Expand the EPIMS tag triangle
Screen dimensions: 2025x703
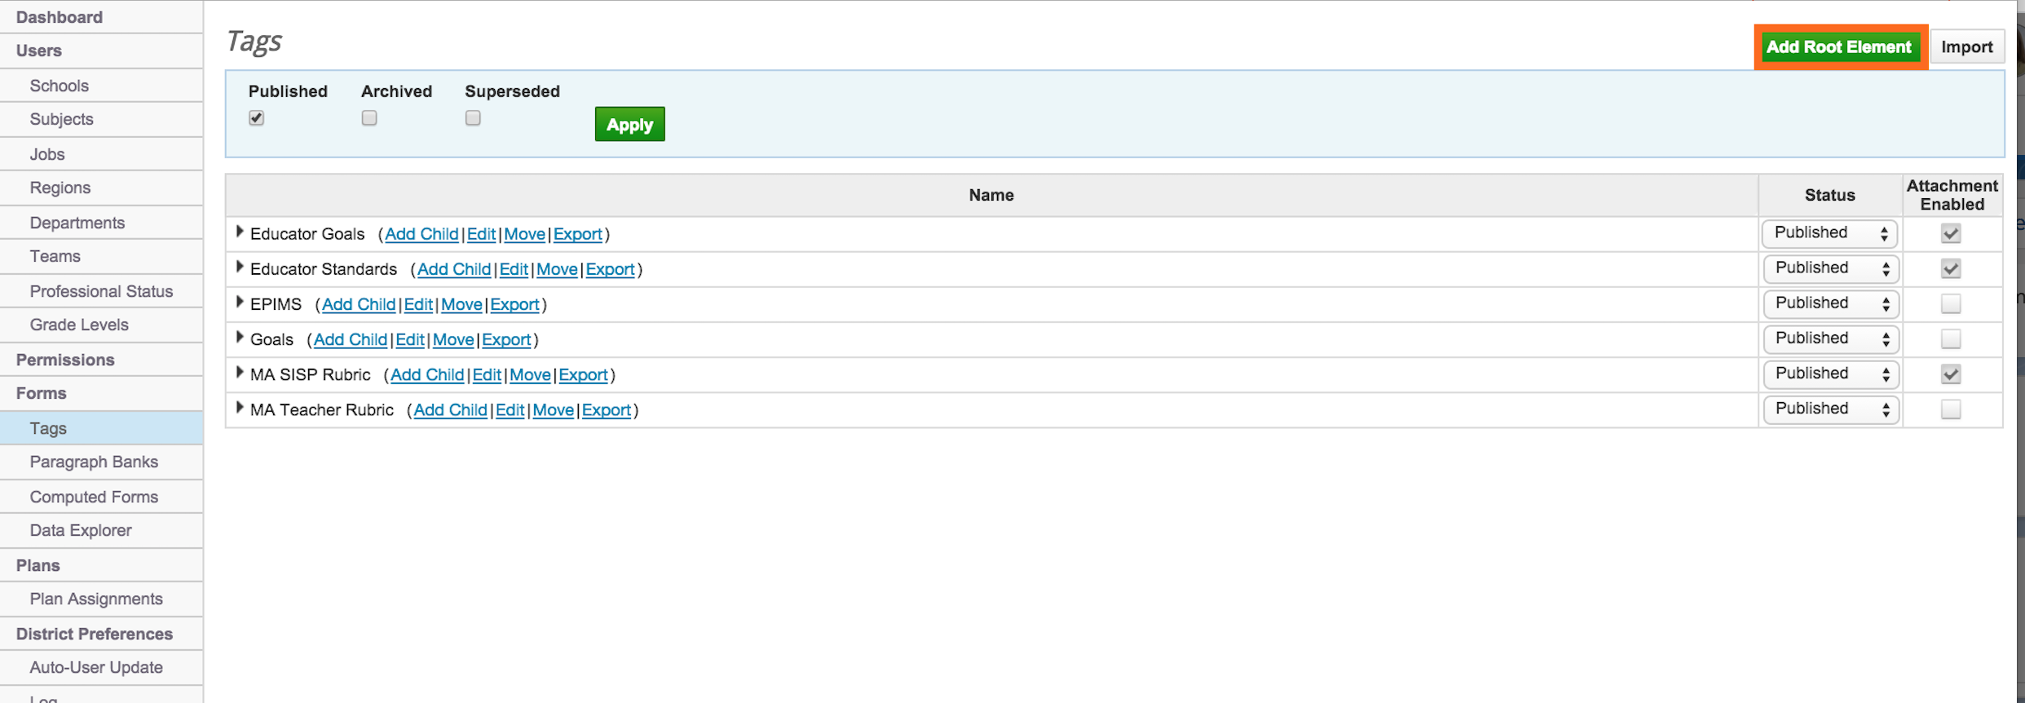pyautogui.click(x=240, y=303)
